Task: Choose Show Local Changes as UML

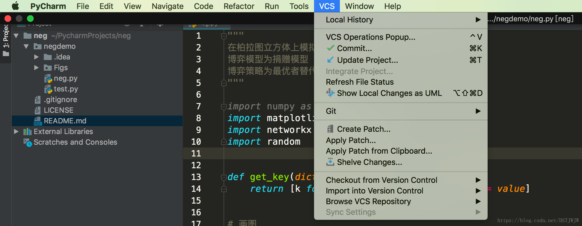Action: tap(401, 93)
